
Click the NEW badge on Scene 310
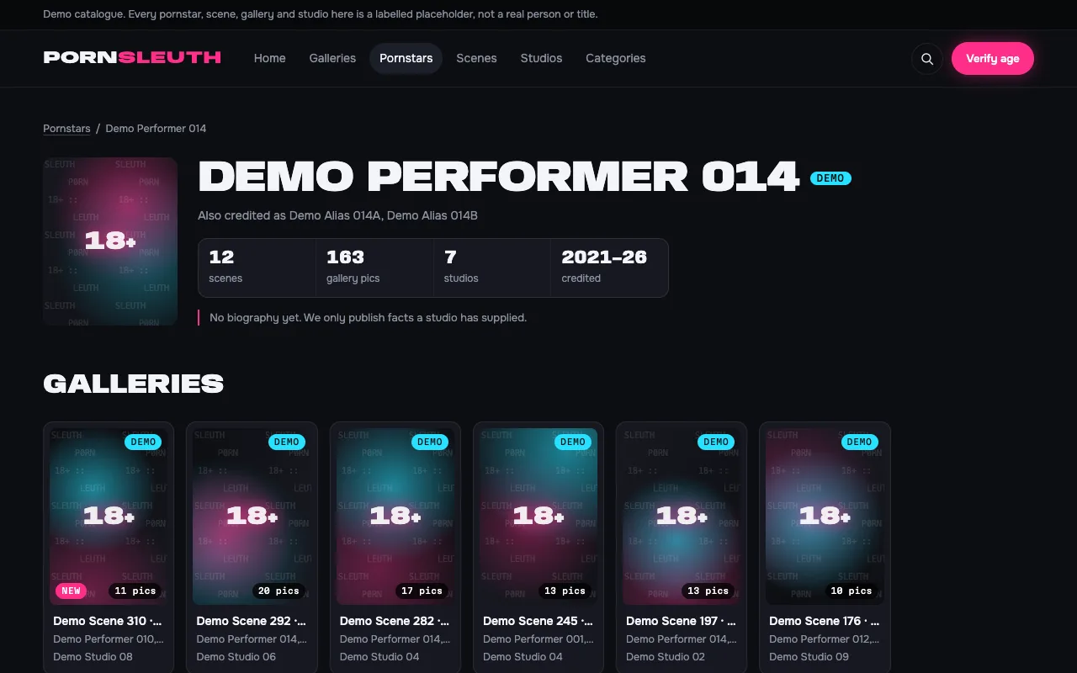(72, 591)
